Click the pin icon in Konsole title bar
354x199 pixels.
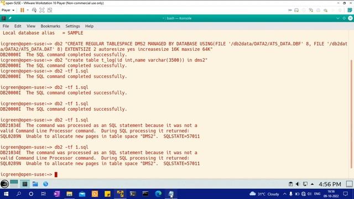tap(10, 18)
